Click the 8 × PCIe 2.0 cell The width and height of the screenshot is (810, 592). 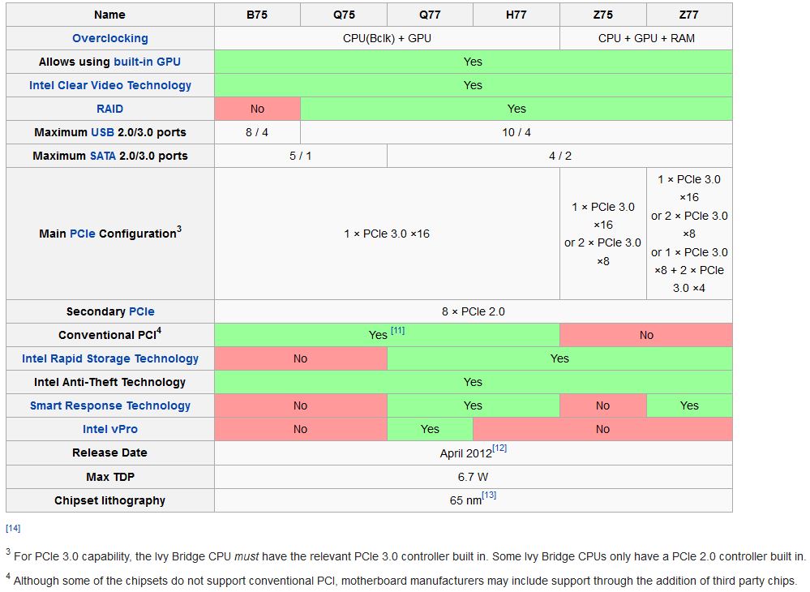[474, 311]
